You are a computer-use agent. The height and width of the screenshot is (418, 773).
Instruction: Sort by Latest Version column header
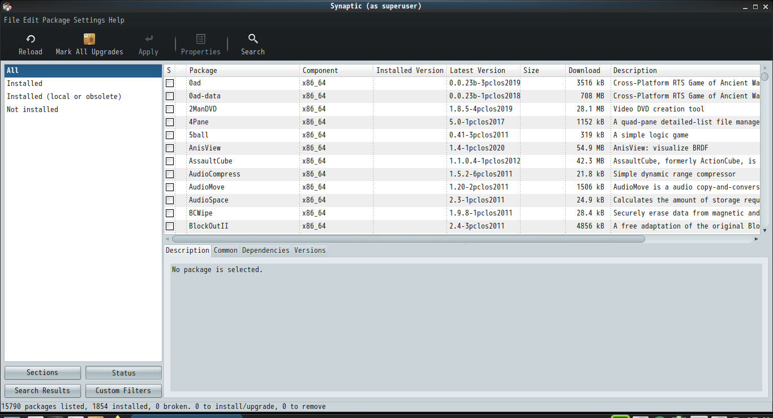tap(483, 71)
